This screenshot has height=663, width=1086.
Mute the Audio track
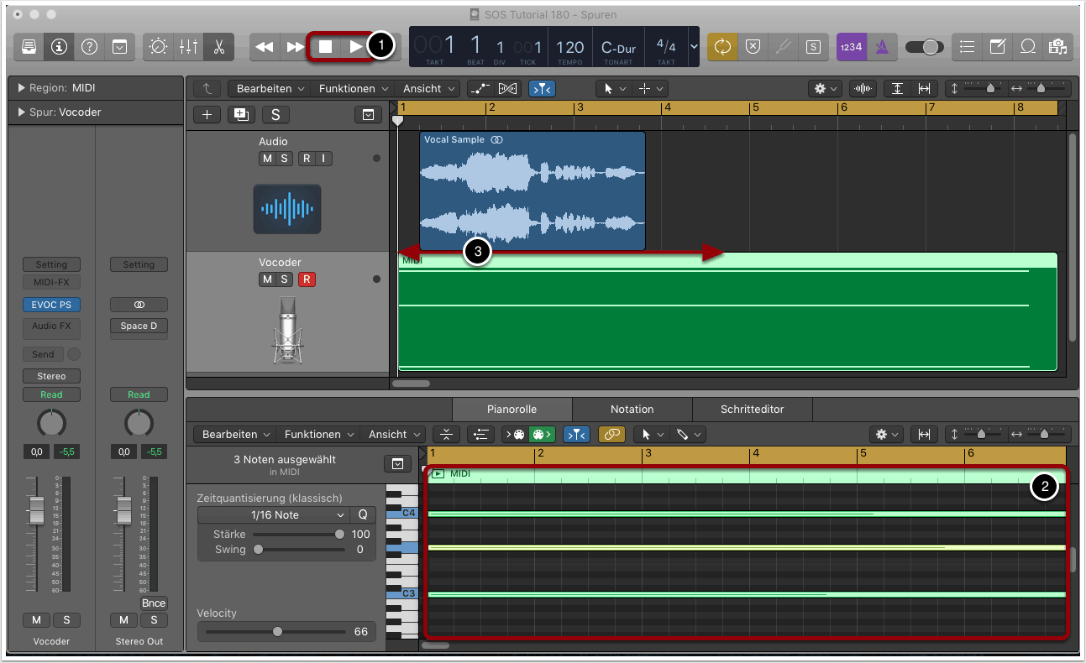pyautogui.click(x=267, y=159)
